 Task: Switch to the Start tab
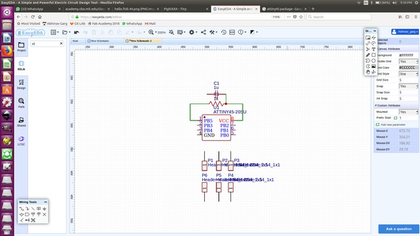(x=75, y=41)
